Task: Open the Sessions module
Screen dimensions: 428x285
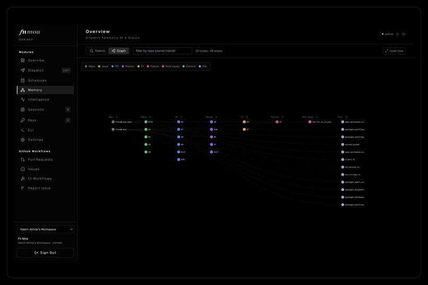Action: (45, 110)
